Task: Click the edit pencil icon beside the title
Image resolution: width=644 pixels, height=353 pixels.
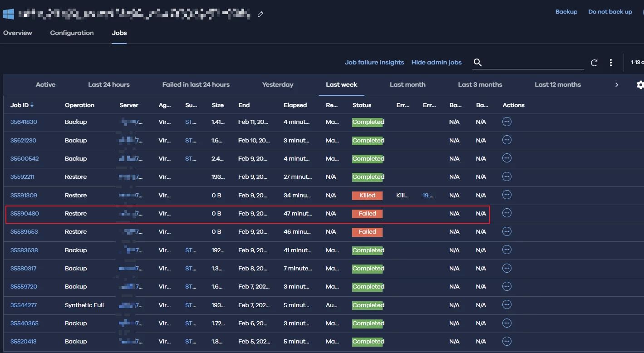Action: point(261,14)
